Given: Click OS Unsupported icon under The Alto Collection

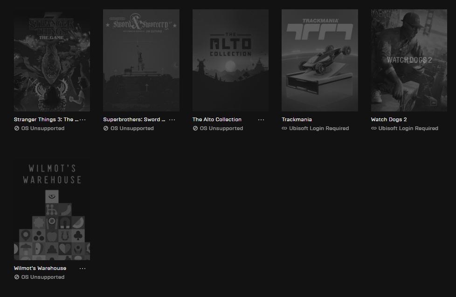Looking at the screenshot, I should tap(195, 128).
